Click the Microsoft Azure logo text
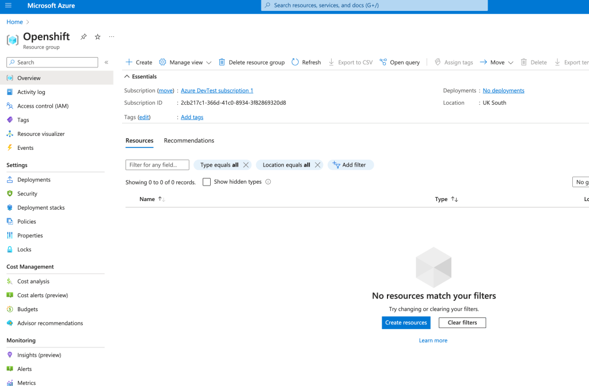Image resolution: width=589 pixels, height=386 pixels. (x=51, y=6)
